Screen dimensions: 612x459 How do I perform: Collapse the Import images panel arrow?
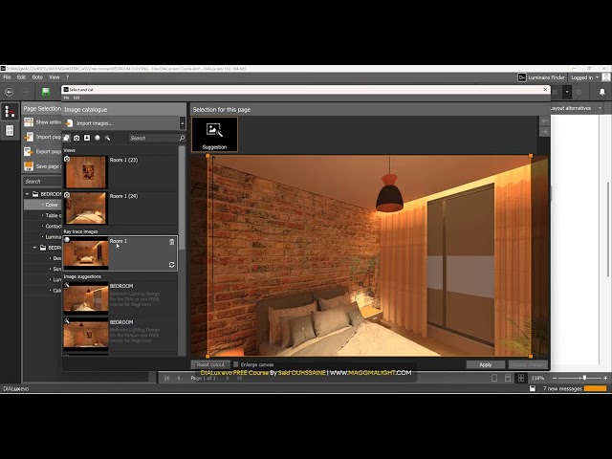pos(183,123)
